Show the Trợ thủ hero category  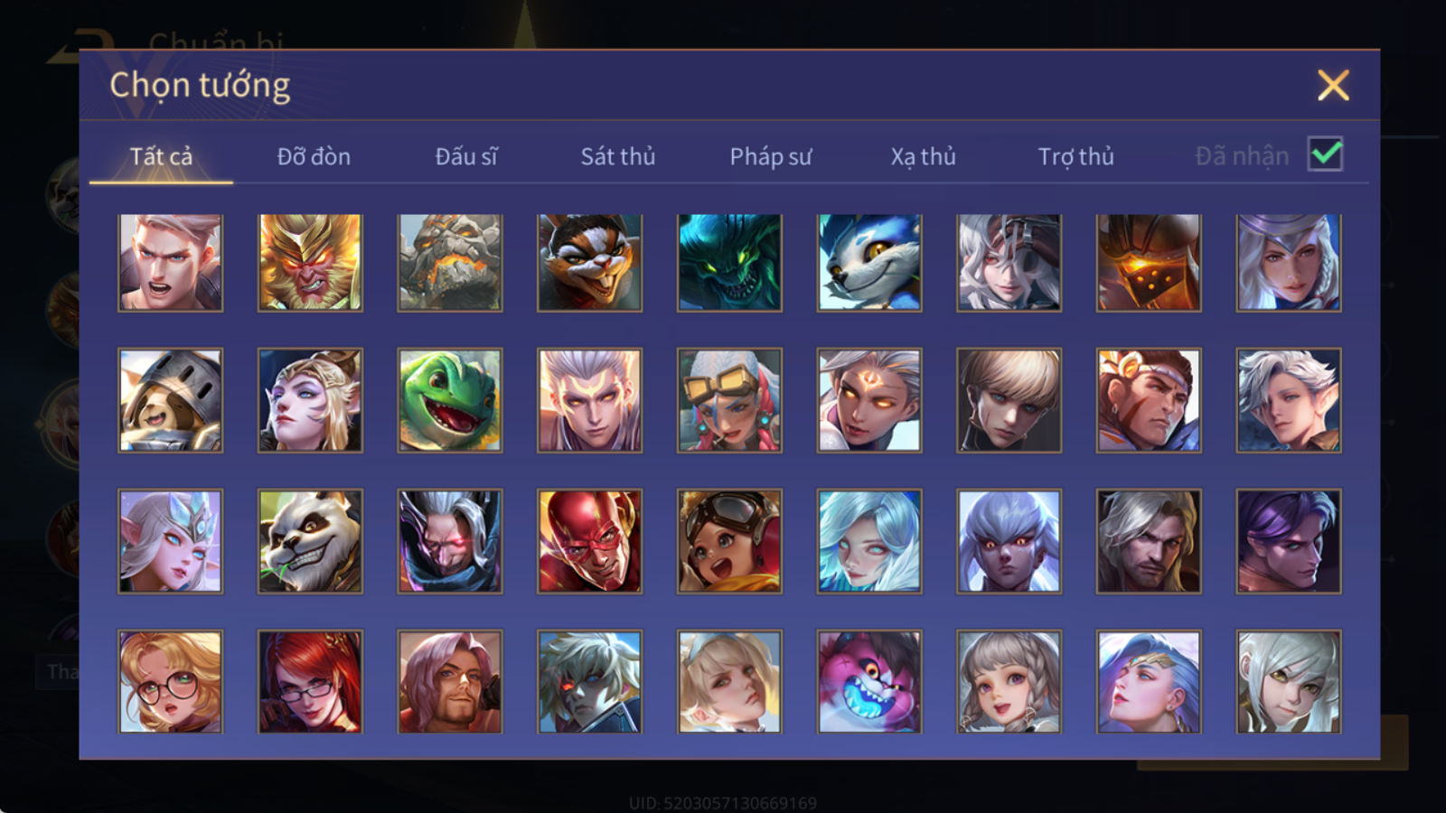click(1075, 156)
